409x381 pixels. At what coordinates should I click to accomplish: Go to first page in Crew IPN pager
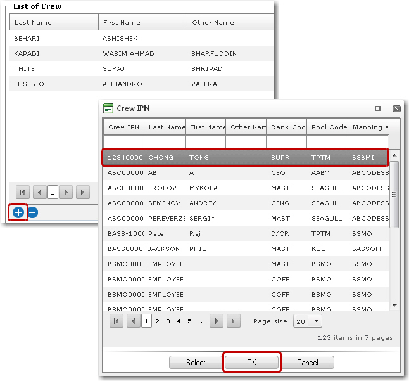point(116,321)
